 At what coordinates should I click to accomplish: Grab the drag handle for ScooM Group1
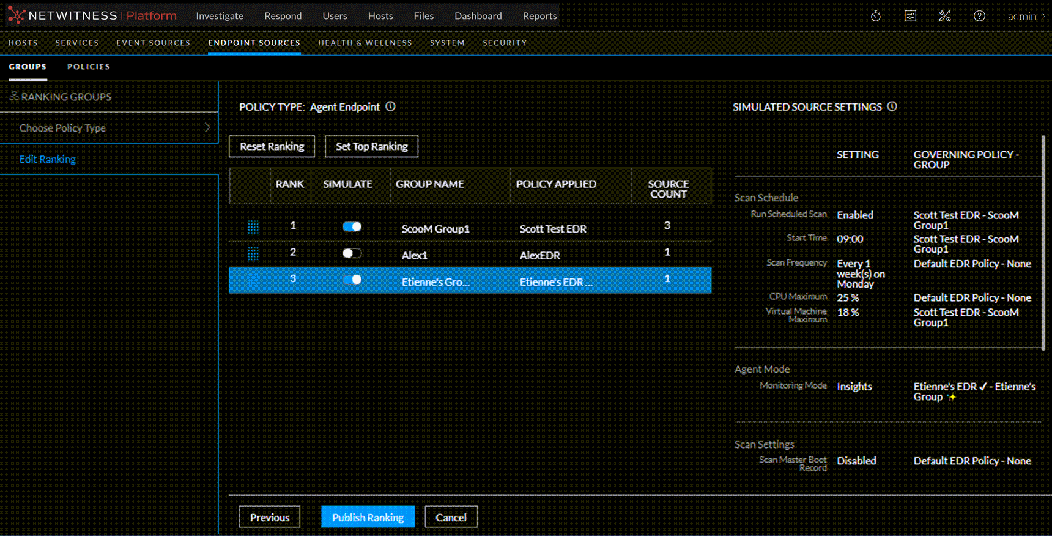click(x=253, y=227)
